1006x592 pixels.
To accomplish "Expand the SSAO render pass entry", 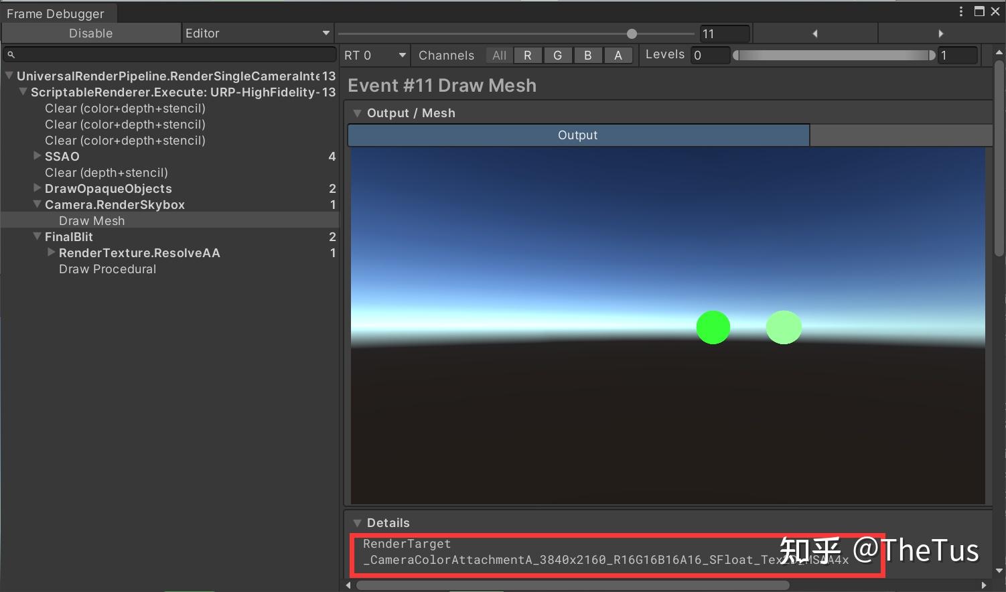I will point(37,156).
